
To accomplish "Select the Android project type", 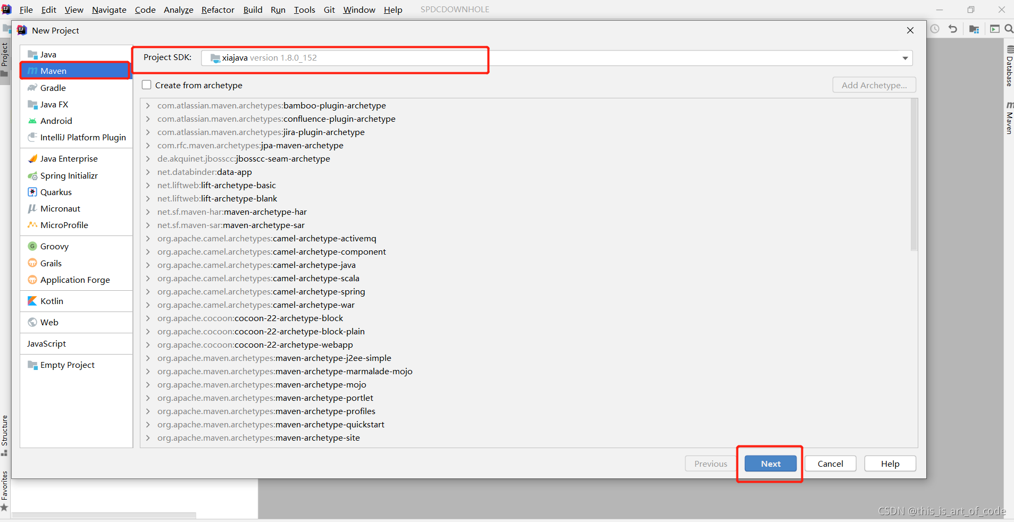I will pos(76,121).
